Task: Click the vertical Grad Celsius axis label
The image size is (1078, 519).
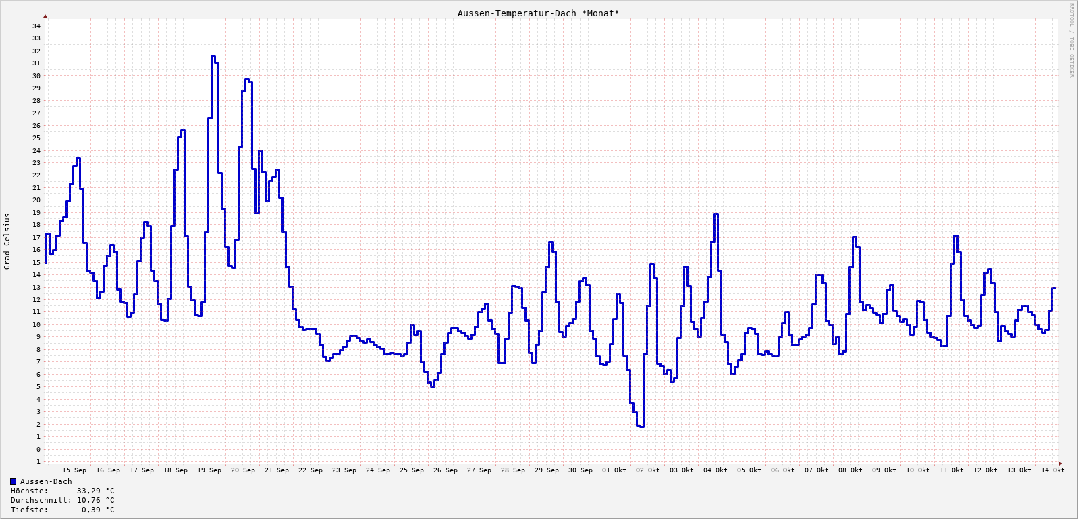Action: click(7, 241)
